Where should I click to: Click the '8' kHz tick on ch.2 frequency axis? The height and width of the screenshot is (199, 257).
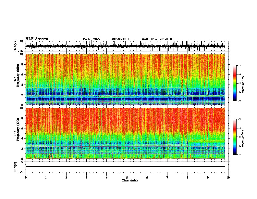pos(22,118)
